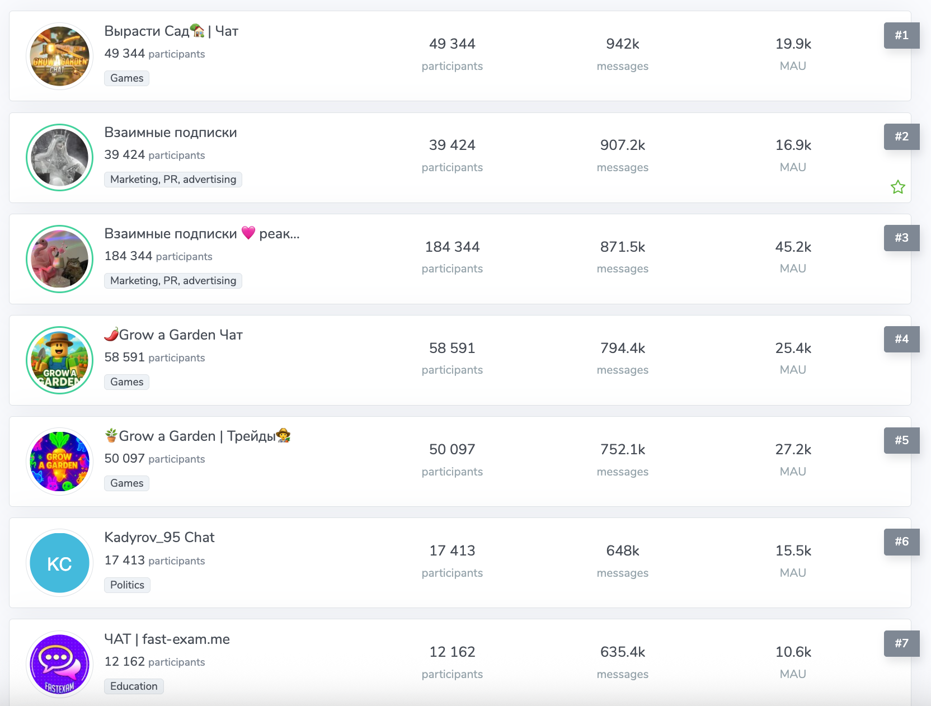Open Kadyrov_95 Chat title link

[x=159, y=537]
